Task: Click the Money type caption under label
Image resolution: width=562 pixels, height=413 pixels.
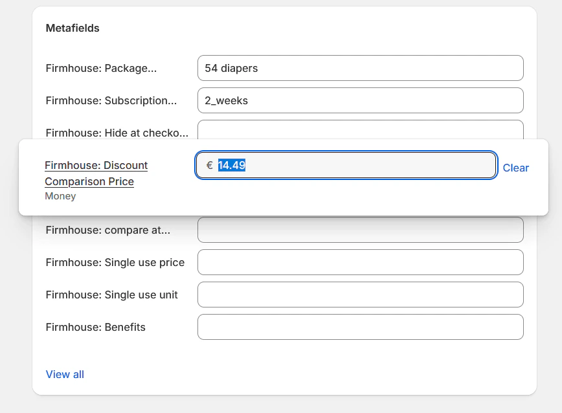Action: (x=60, y=196)
